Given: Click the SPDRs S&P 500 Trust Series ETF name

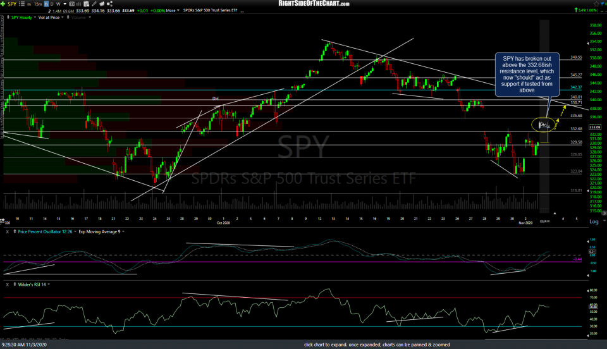Looking at the screenshot, I should (x=210, y=11).
